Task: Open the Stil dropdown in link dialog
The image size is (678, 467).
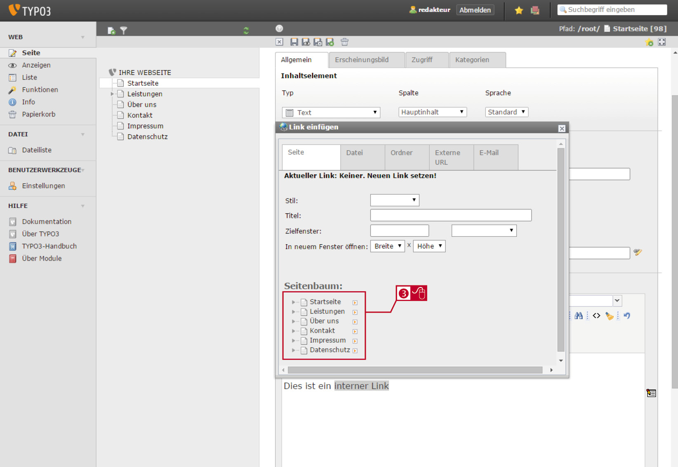Action: tap(395, 200)
